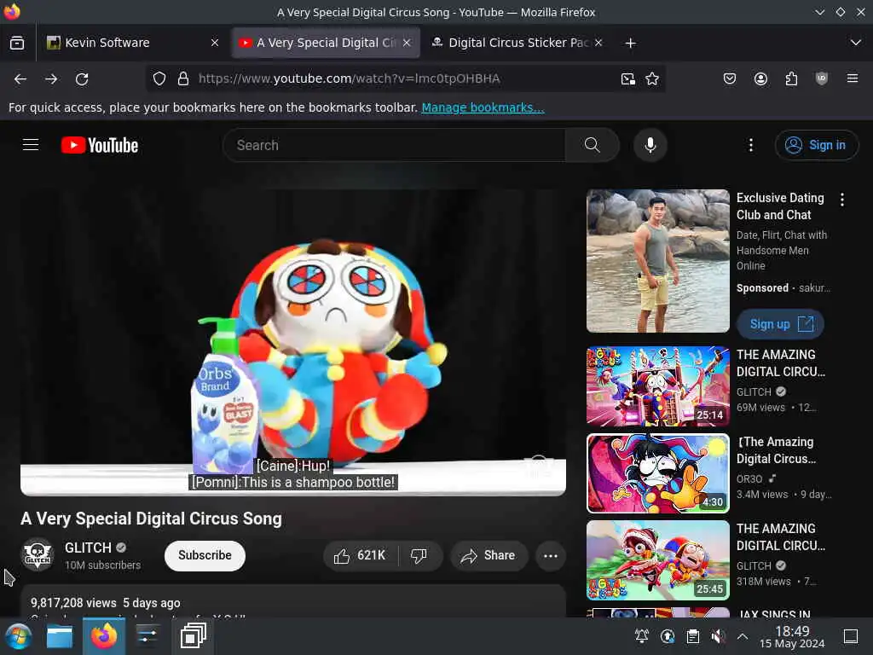Open Firefox View recent browsing icon

click(x=17, y=43)
